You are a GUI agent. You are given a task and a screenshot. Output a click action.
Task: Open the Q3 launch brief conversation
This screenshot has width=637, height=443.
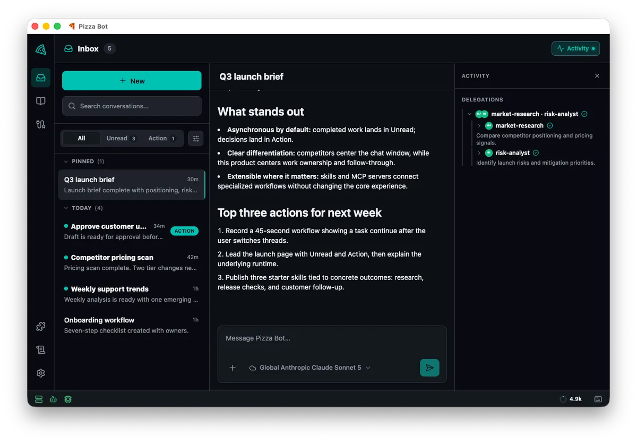click(132, 185)
